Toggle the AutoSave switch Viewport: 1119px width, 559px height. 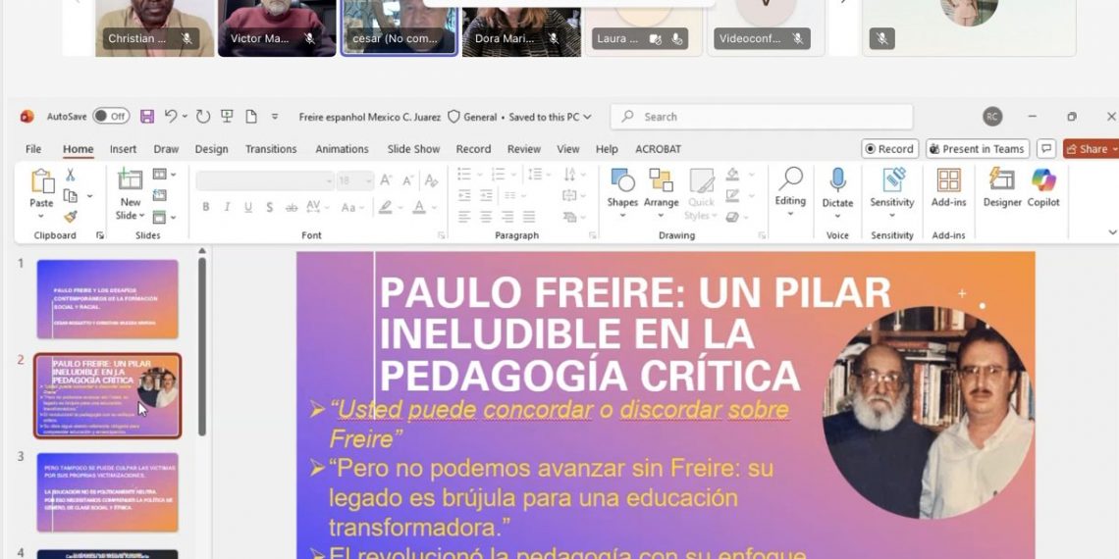pos(111,117)
